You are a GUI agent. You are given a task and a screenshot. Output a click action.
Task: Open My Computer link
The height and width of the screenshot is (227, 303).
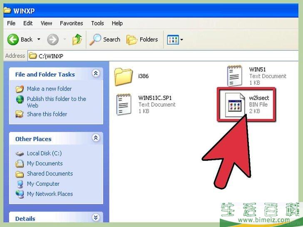click(43, 184)
